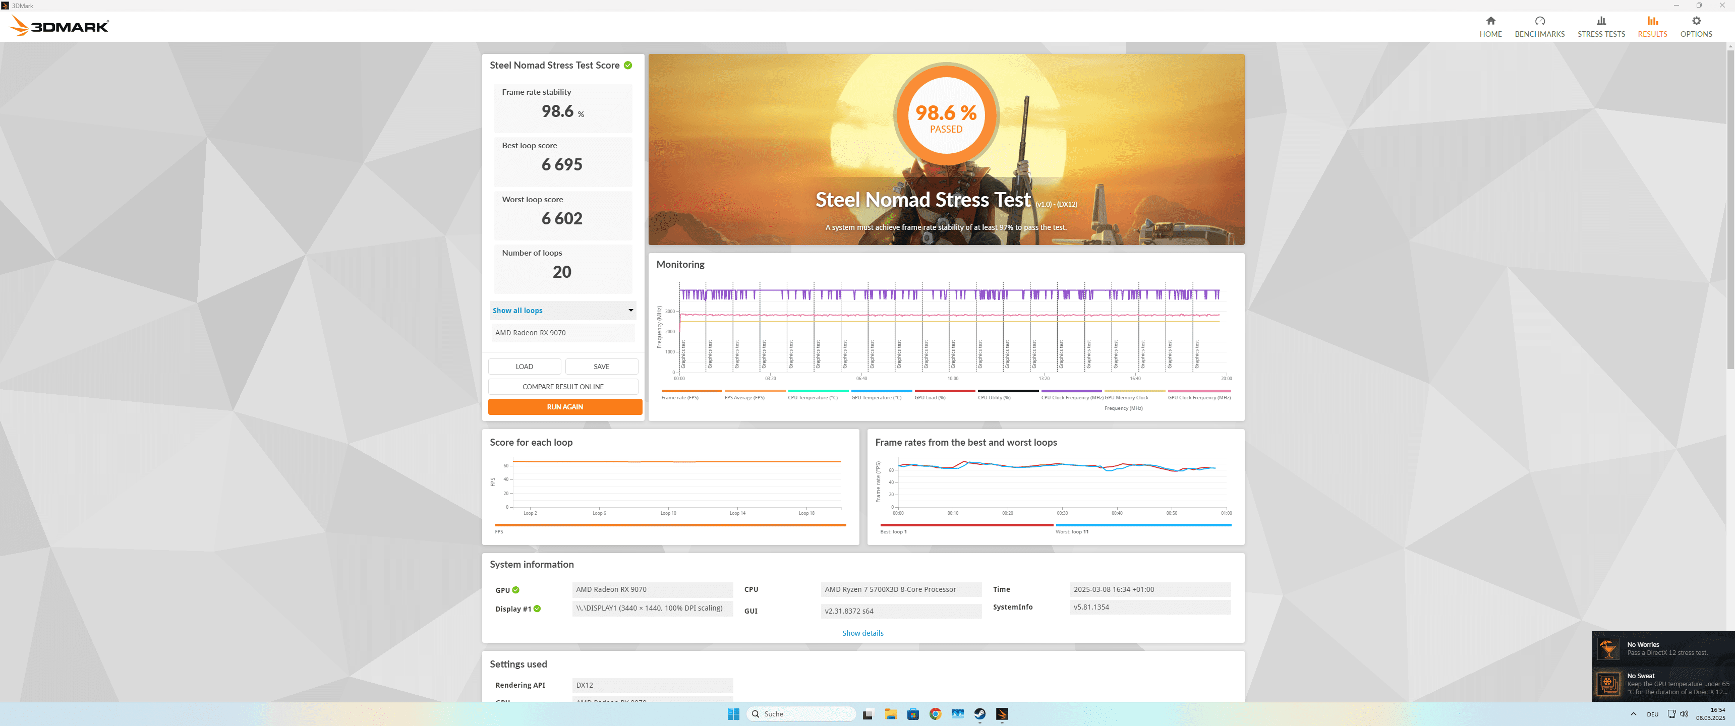Viewport: 1735px width, 726px height.
Task: Click the orange Run Again button
Action: pos(564,407)
